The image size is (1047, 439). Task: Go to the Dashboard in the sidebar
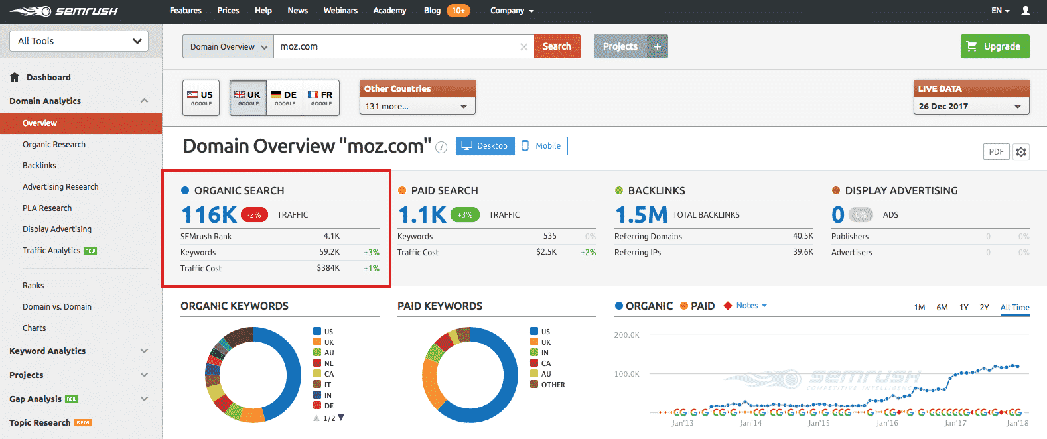click(48, 78)
